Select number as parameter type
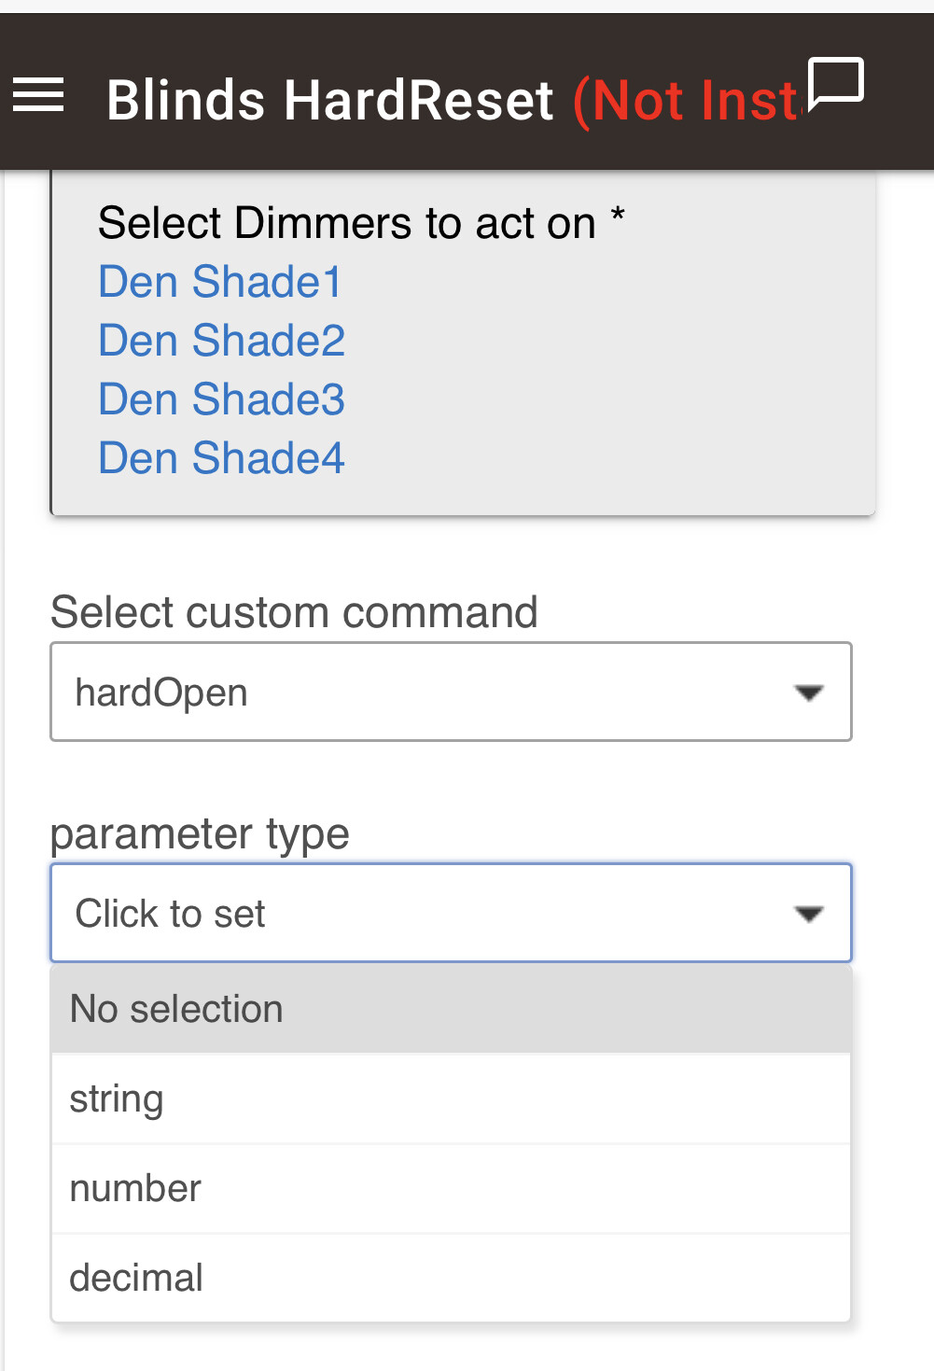 pyautogui.click(x=451, y=1188)
